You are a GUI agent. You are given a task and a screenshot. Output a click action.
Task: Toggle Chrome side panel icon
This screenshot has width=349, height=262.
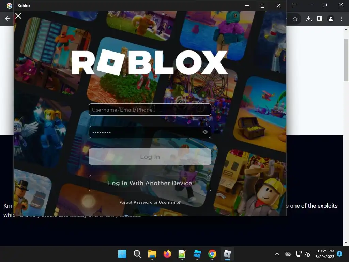point(320,19)
